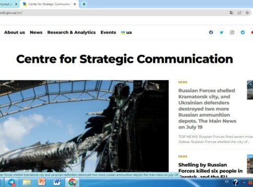
Task: Close the Center for Strategic Communication tab
Action: pyautogui.click(x=75, y=4)
